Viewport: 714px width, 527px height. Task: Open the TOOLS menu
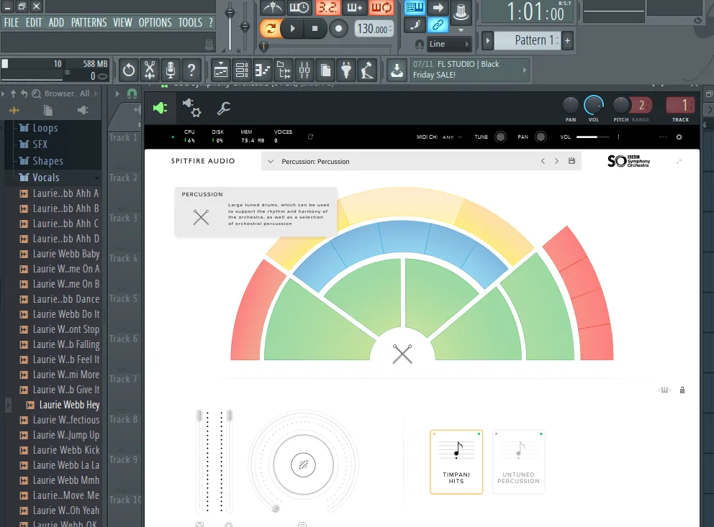[x=190, y=22]
